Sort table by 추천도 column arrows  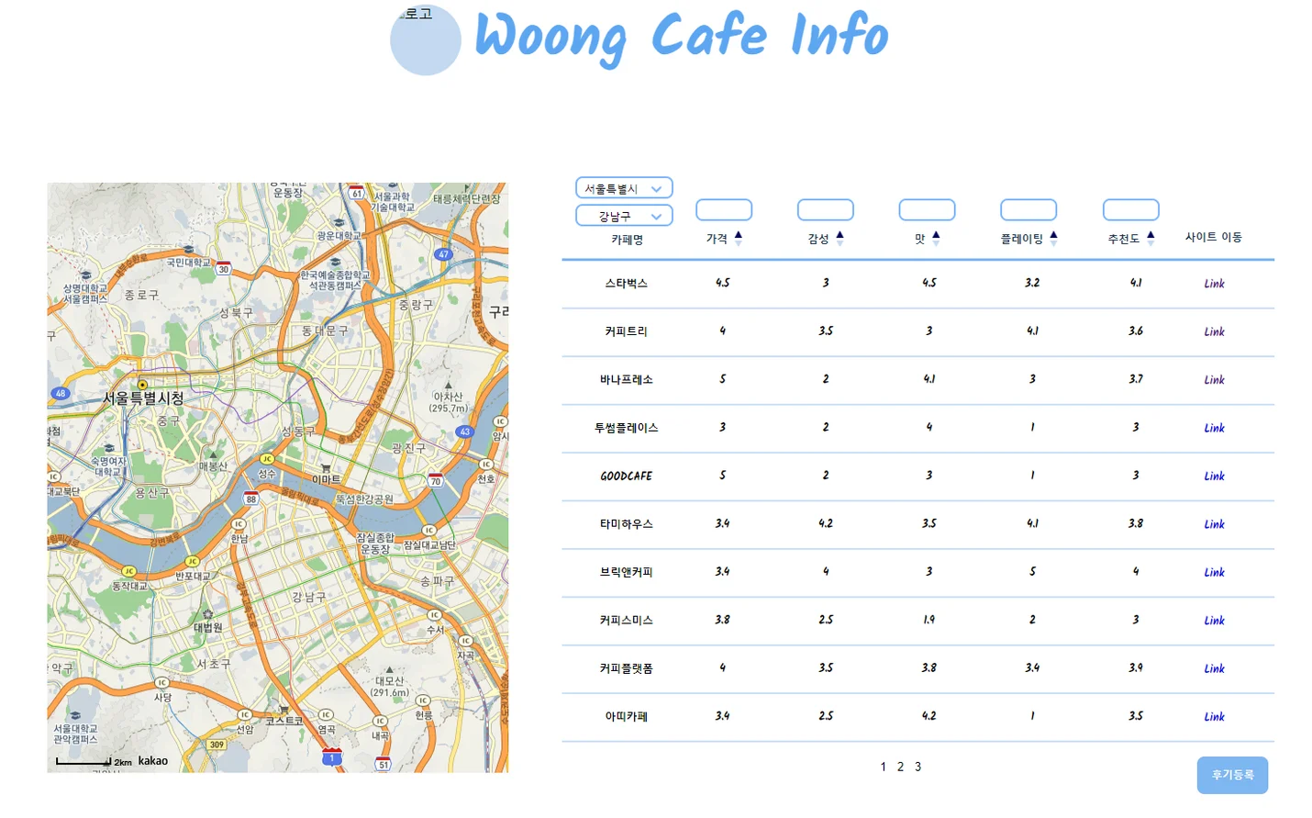click(x=1151, y=239)
